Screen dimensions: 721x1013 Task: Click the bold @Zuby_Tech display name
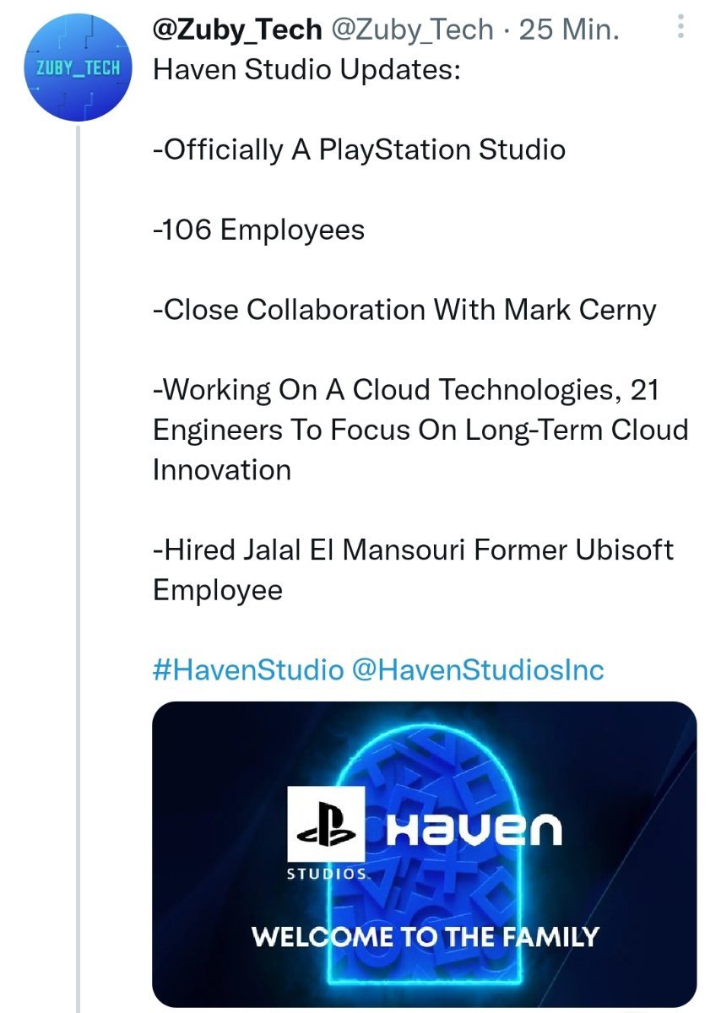point(237,30)
